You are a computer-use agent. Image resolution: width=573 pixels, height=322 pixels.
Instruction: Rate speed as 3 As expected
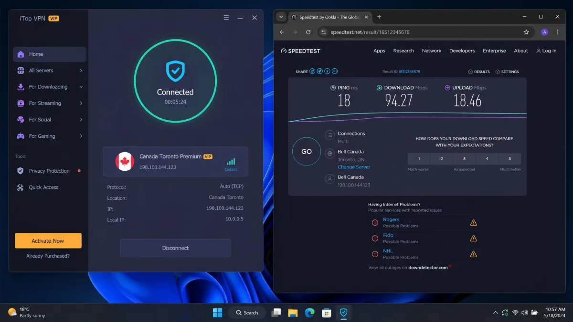pos(464,159)
